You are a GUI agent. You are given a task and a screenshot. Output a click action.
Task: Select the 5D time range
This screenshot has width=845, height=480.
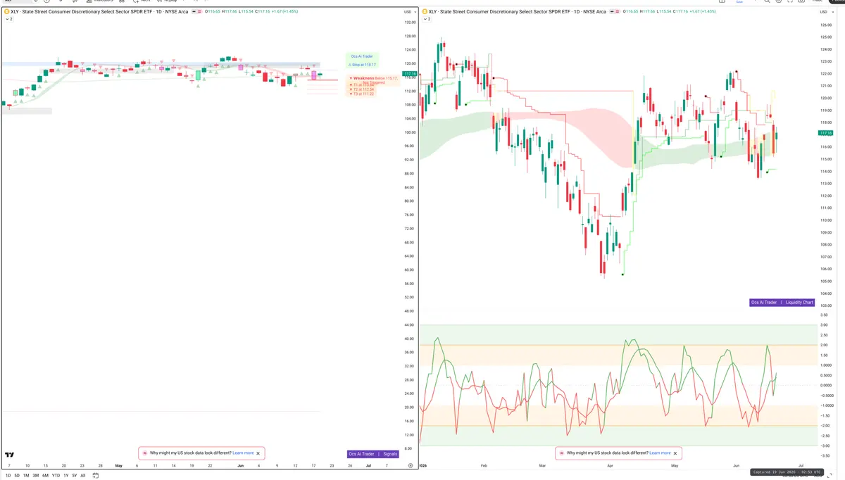(x=17, y=476)
